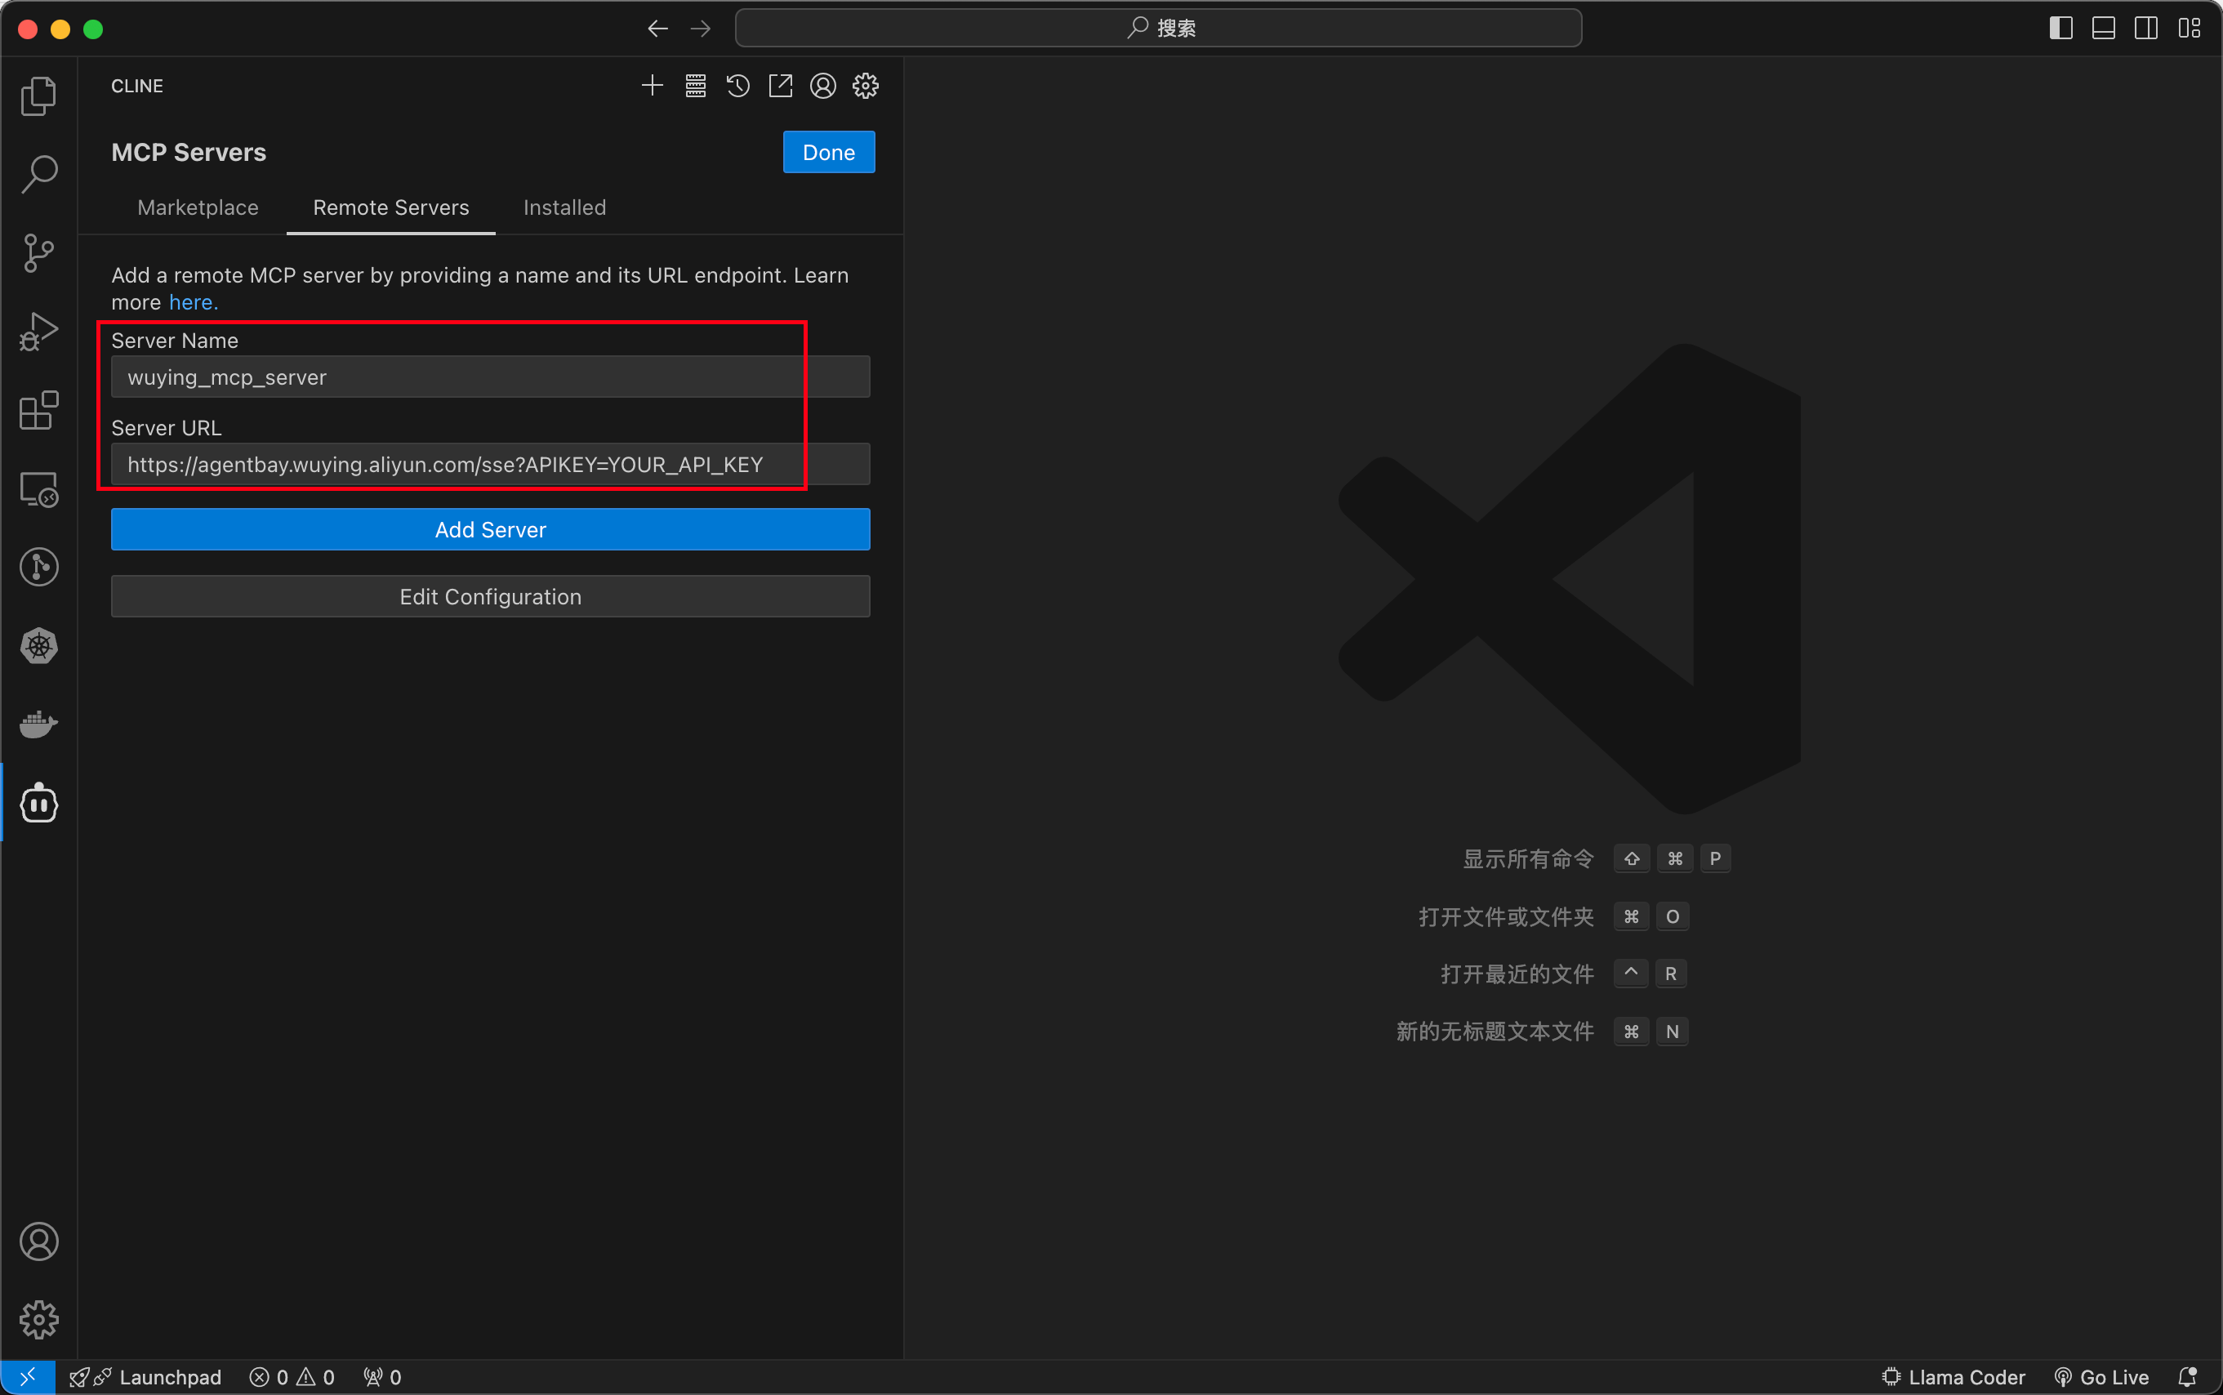Open Cline in editor pop-out icon
The image size is (2223, 1395).
(781, 86)
